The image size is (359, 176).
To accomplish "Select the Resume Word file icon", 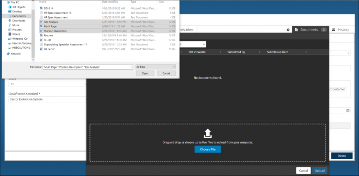I will click(41, 35).
